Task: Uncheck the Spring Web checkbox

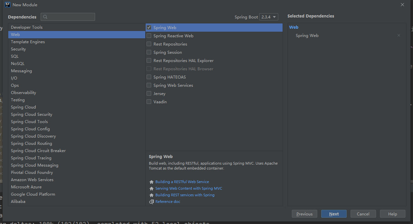Action: pyautogui.click(x=149, y=27)
